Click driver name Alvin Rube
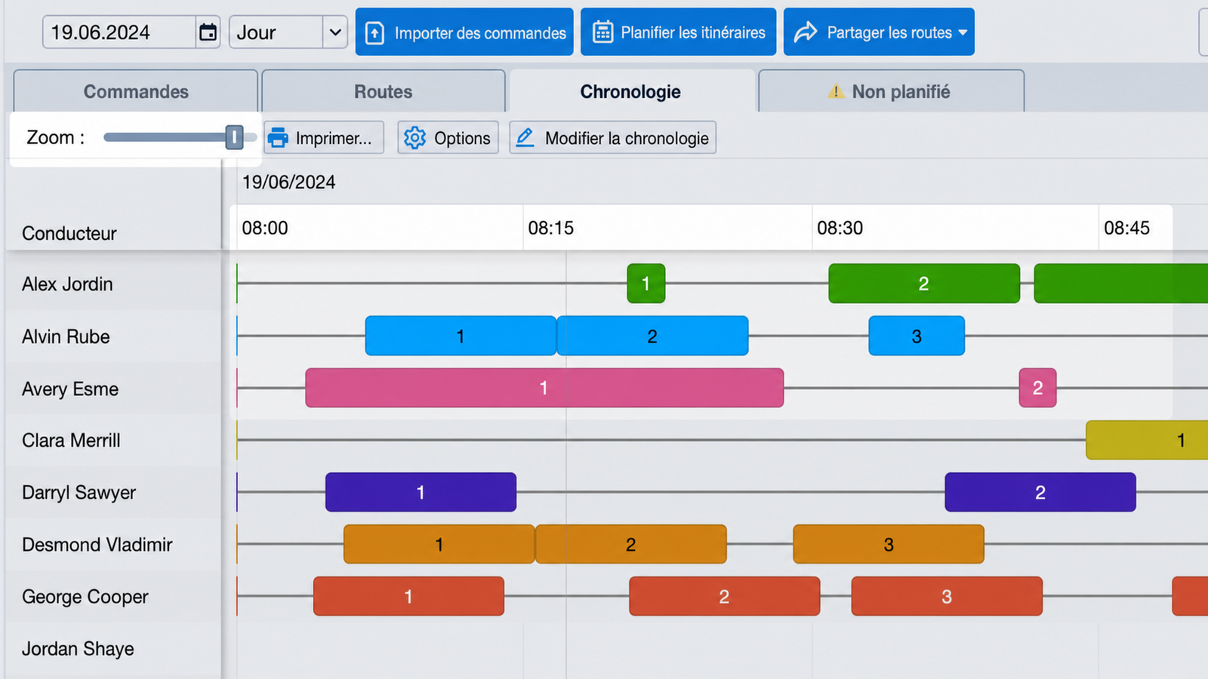The height and width of the screenshot is (679, 1208). click(x=66, y=336)
